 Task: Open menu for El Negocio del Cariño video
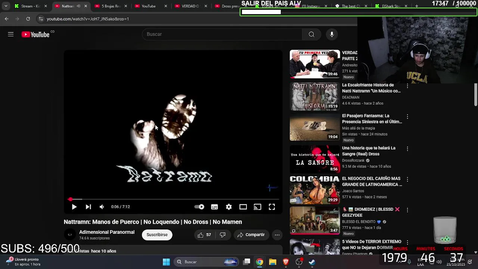tap(407, 179)
